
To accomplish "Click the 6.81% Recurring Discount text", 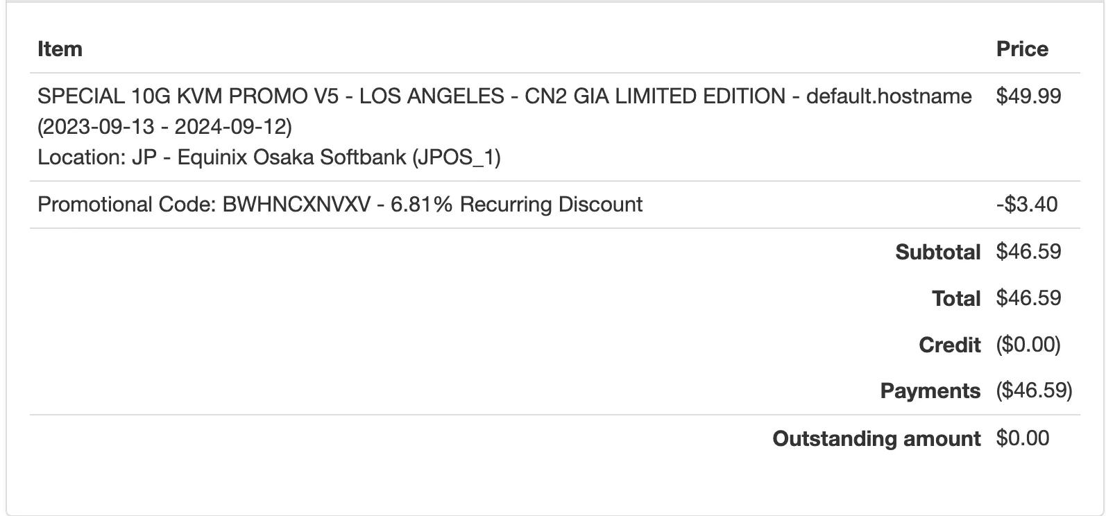I will (x=516, y=205).
